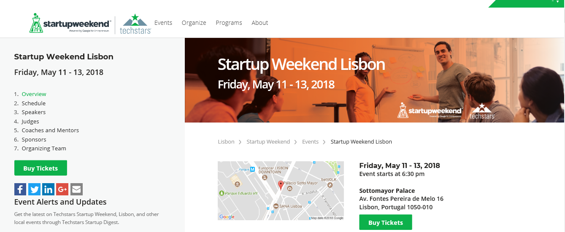Go to Schedule section
The image size is (565, 232).
tap(34, 103)
